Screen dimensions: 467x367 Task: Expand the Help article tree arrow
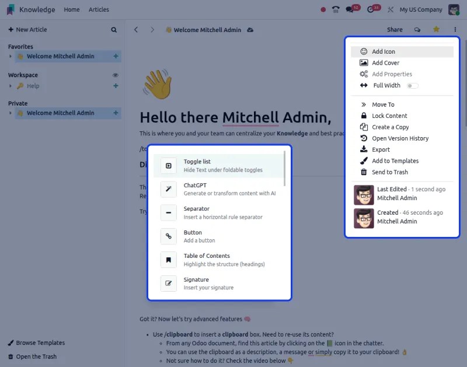pyautogui.click(x=10, y=86)
